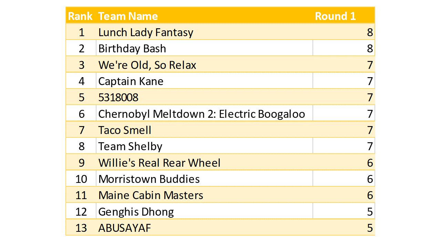Click the 5318008 team name
The image size is (441, 248).
point(118,97)
